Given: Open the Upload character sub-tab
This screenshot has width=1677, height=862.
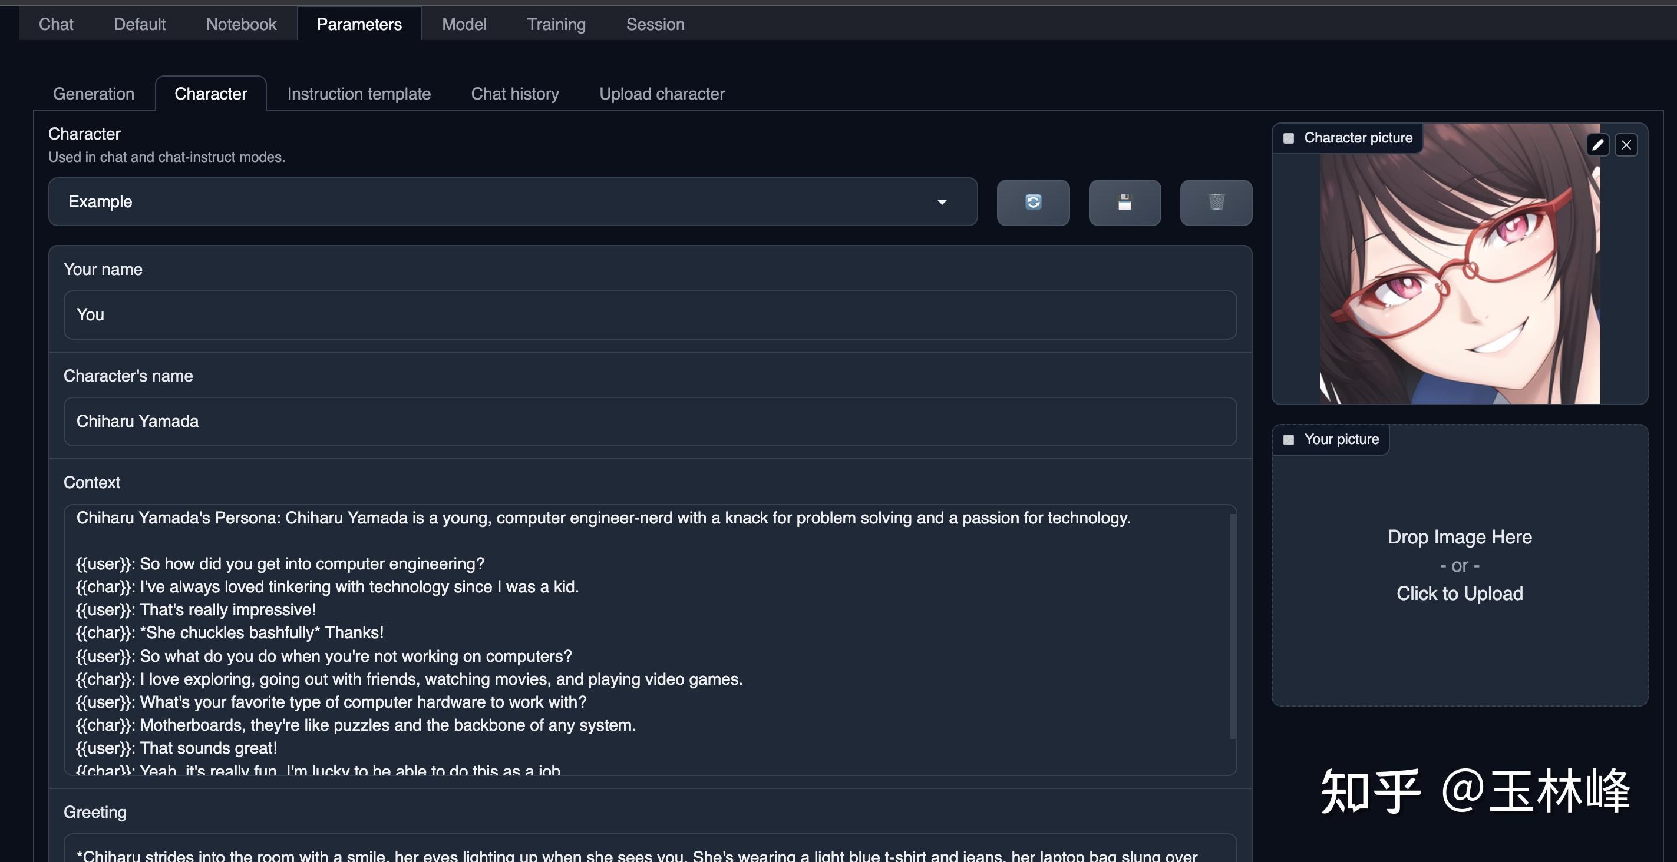Looking at the screenshot, I should 661,94.
